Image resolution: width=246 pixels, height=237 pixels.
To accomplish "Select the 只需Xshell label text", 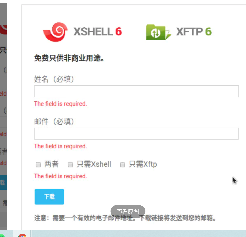I will [x=94, y=164].
